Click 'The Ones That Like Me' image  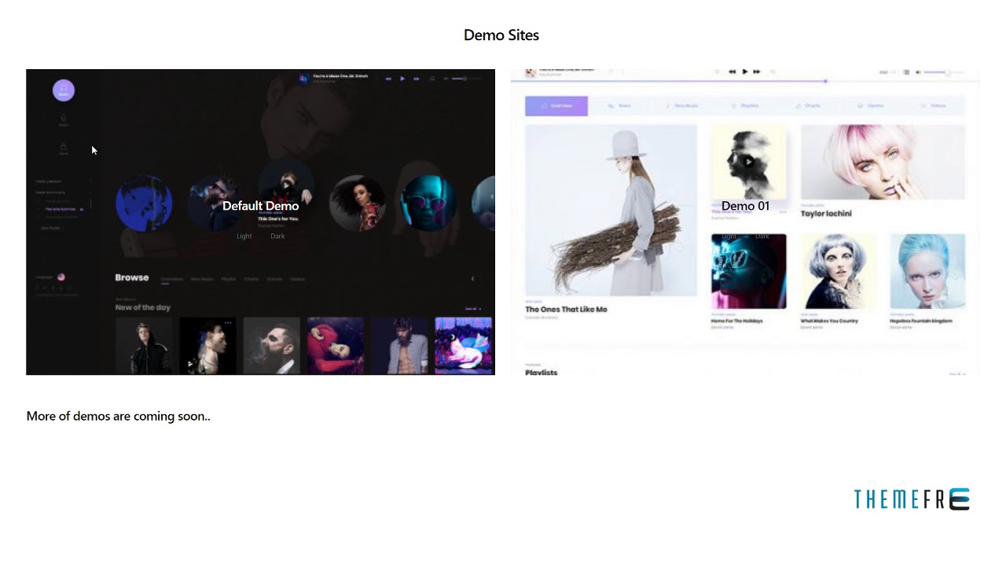tap(611, 210)
